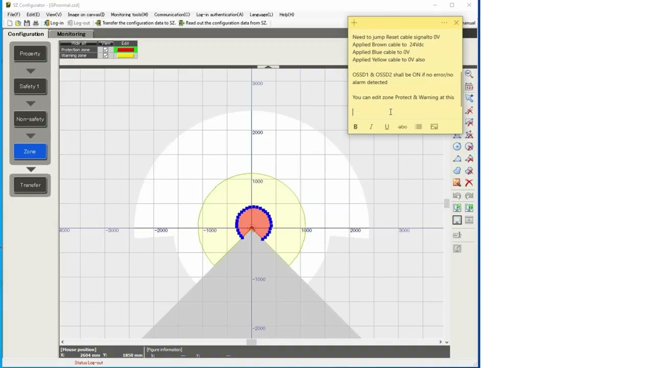Viewport: 654px width, 368px height.
Task: Click the green play monitor icon
Action: pos(457,208)
